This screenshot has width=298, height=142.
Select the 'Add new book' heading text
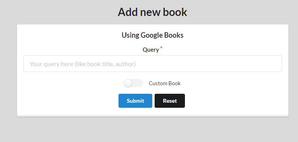click(152, 12)
